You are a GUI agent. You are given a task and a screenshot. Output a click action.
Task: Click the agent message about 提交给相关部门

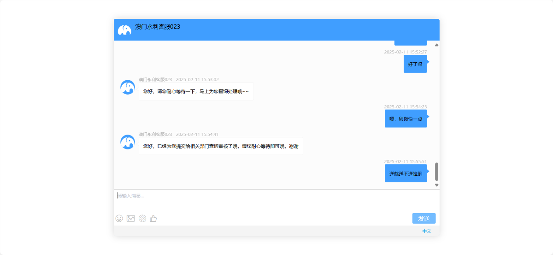221,146
